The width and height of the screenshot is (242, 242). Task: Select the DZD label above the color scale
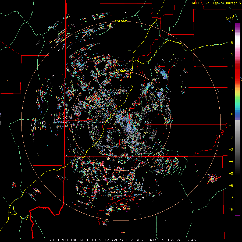click(236, 16)
